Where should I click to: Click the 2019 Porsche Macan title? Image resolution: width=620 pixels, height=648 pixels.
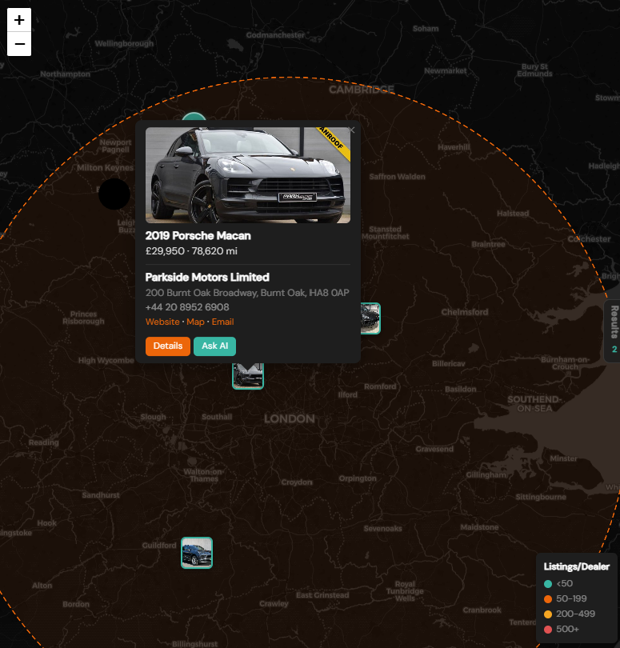198,236
